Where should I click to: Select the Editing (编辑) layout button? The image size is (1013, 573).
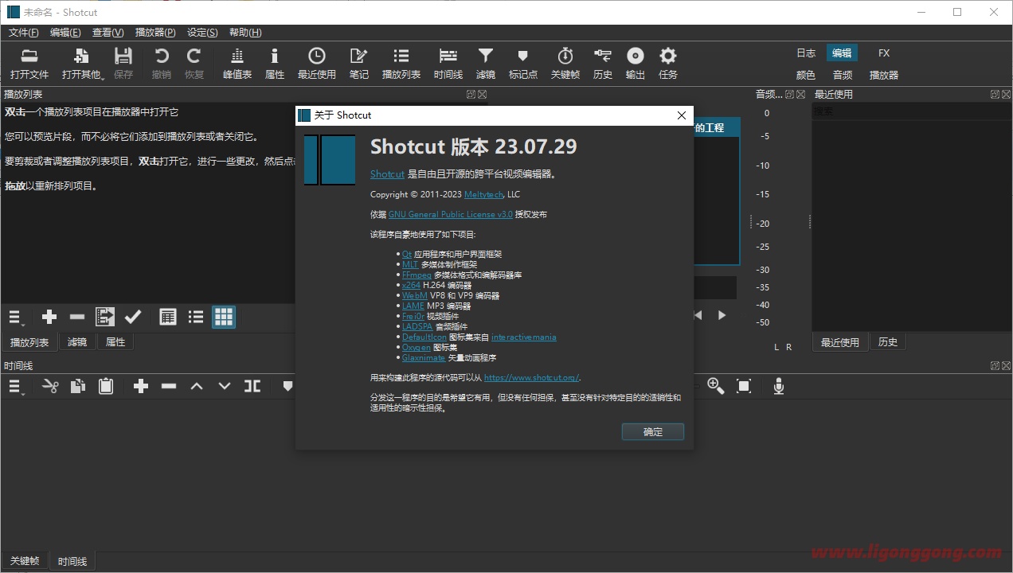click(841, 53)
